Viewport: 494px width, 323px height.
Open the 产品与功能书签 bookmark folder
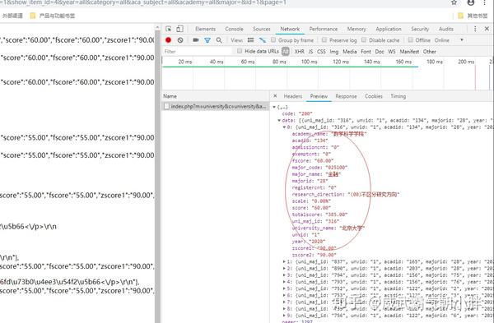point(53,16)
